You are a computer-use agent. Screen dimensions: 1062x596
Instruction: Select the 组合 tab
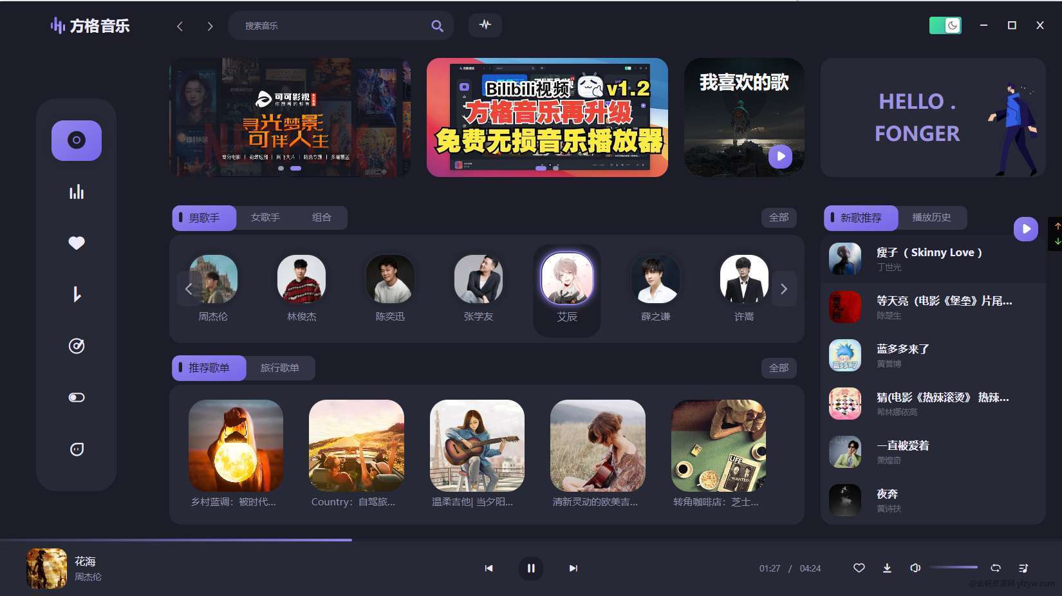tap(321, 218)
